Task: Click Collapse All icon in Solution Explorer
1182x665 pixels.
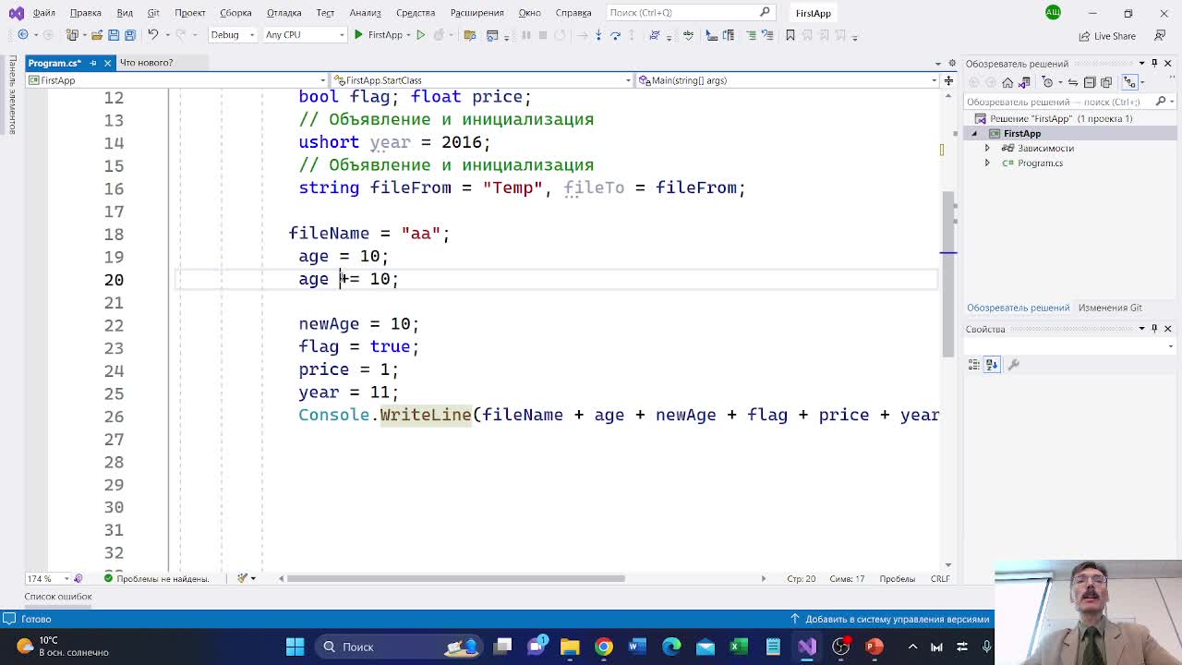Action: [1090, 82]
